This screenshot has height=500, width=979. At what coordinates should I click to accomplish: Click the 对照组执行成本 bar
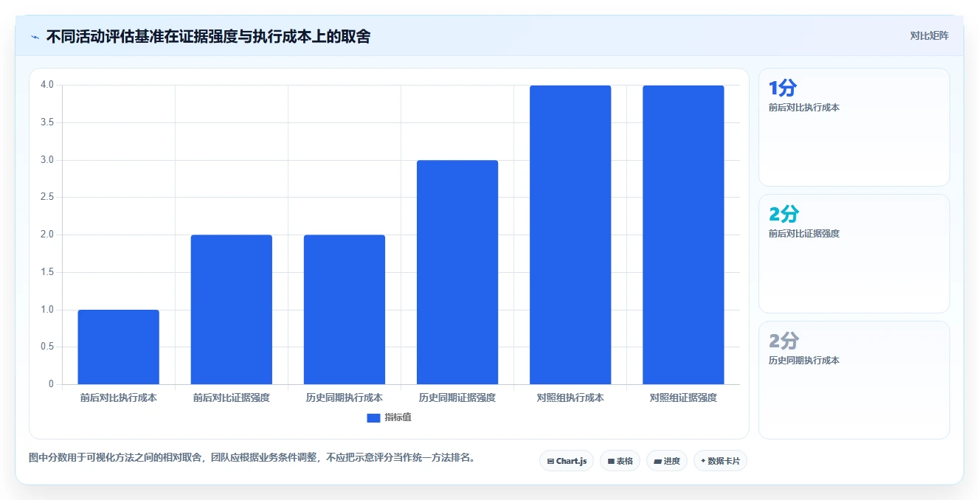(x=570, y=235)
